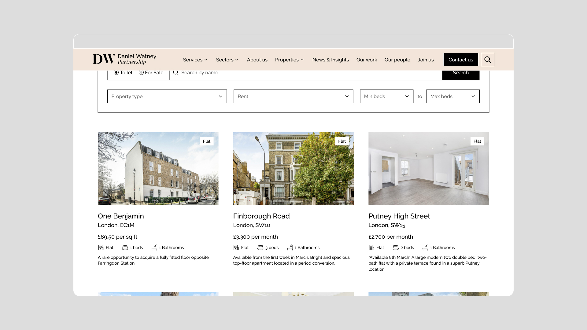This screenshot has height=330, width=587.
Task: Choose Max beds dropdown
Action: tap(452, 96)
